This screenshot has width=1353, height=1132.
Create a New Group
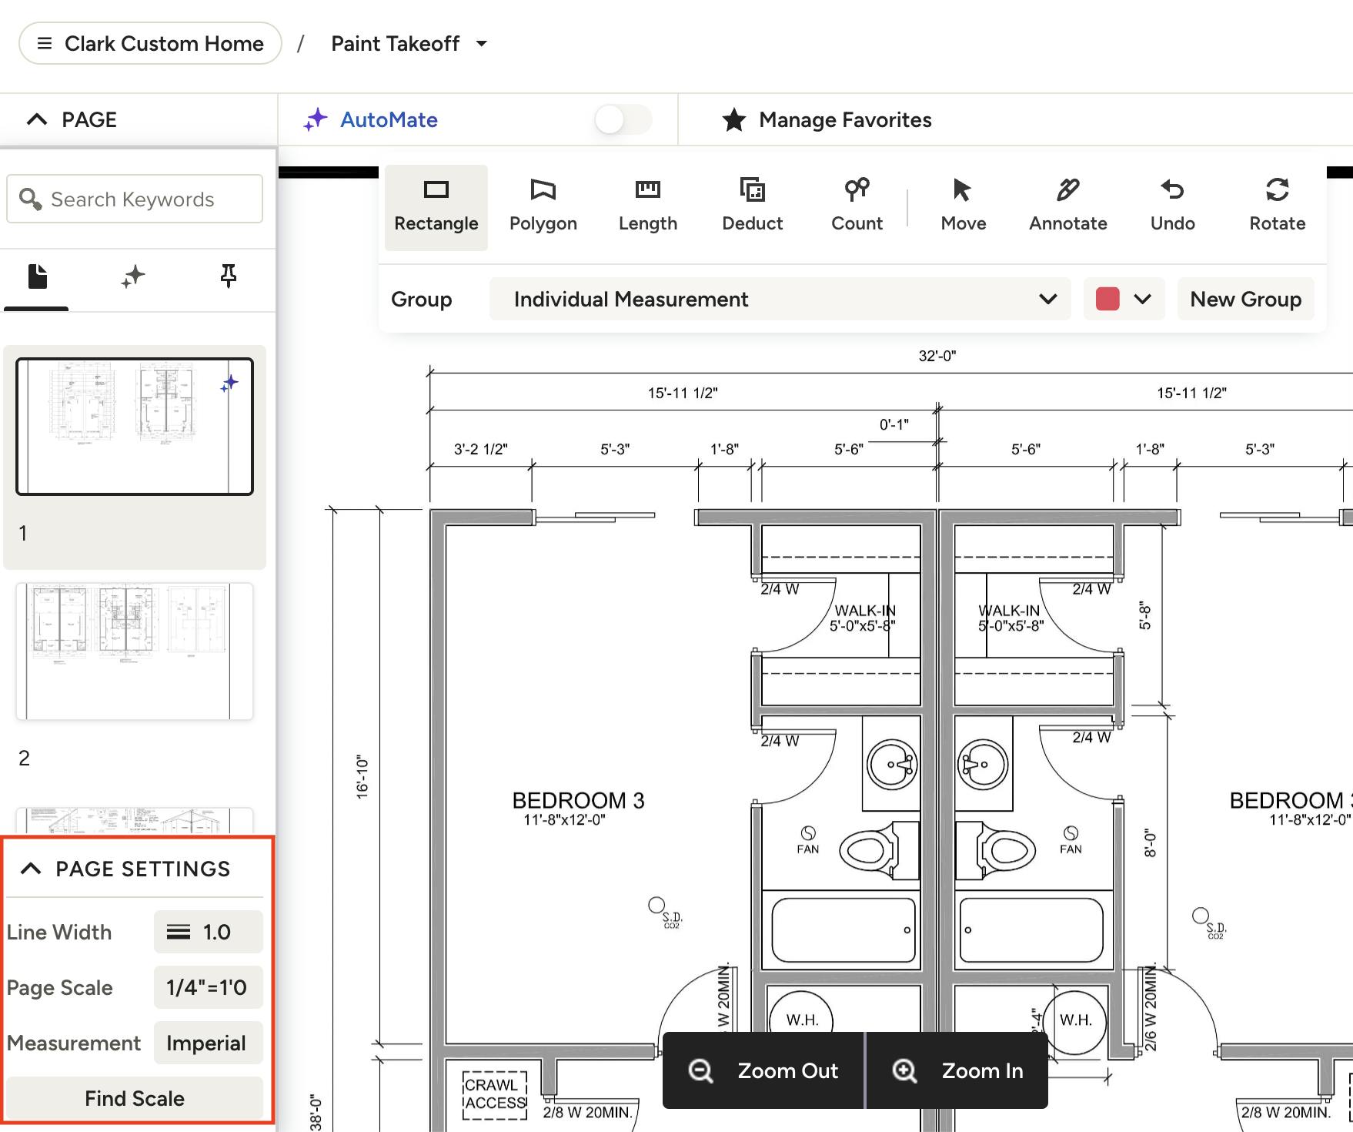1245,299
